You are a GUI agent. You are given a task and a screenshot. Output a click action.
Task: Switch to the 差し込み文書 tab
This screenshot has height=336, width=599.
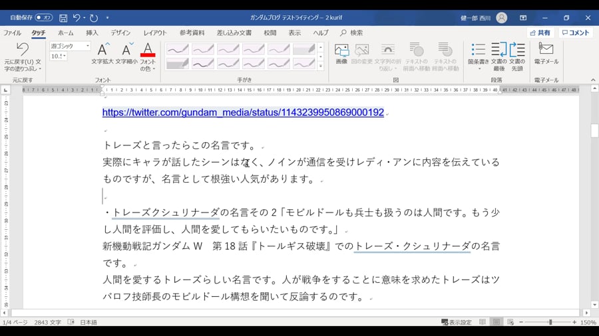pos(234,33)
